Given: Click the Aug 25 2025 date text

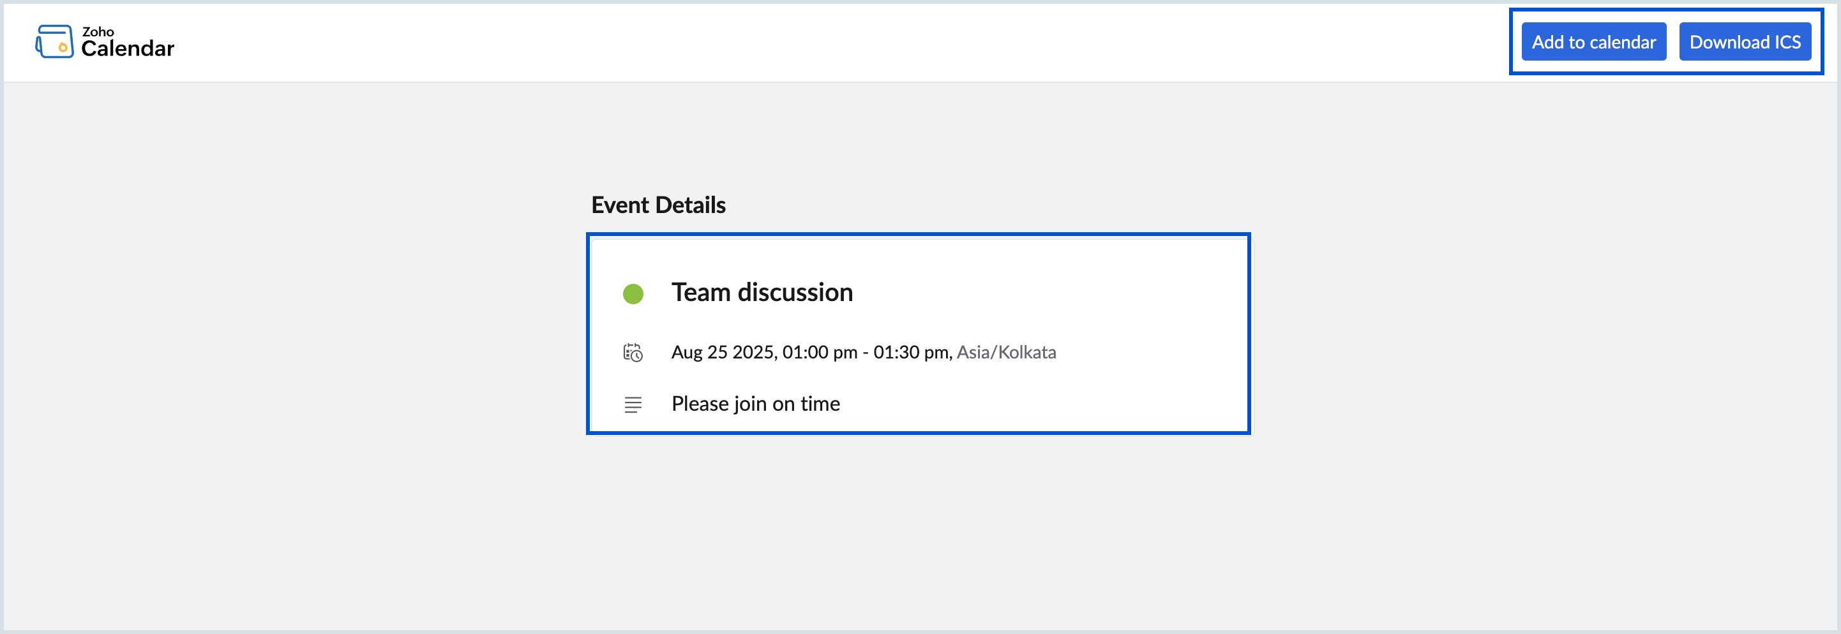Looking at the screenshot, I should click(723, 353).
